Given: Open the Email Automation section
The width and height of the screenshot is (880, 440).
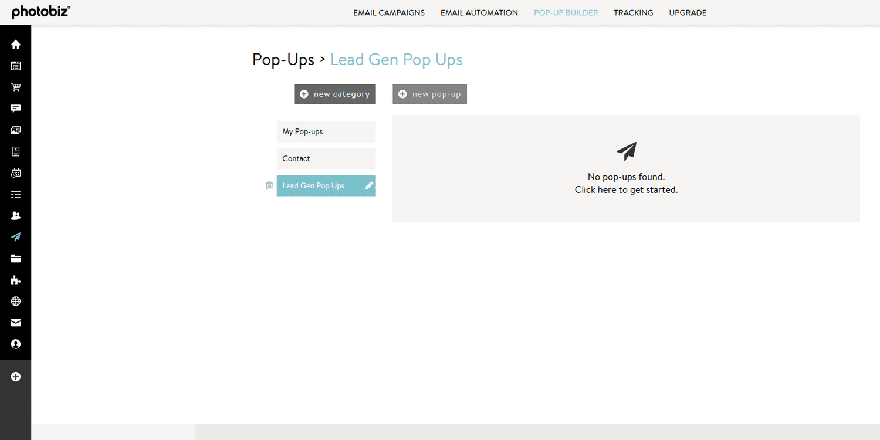Looking at the screenshot, I should 479,12.
